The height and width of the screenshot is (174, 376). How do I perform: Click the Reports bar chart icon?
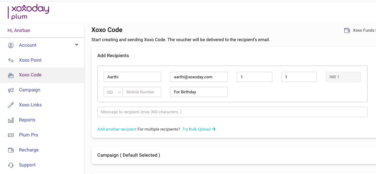point(11,120)
